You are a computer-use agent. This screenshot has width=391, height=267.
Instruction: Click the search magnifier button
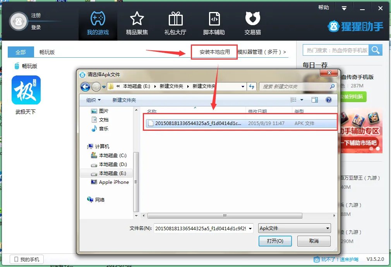tap(376, 50)
